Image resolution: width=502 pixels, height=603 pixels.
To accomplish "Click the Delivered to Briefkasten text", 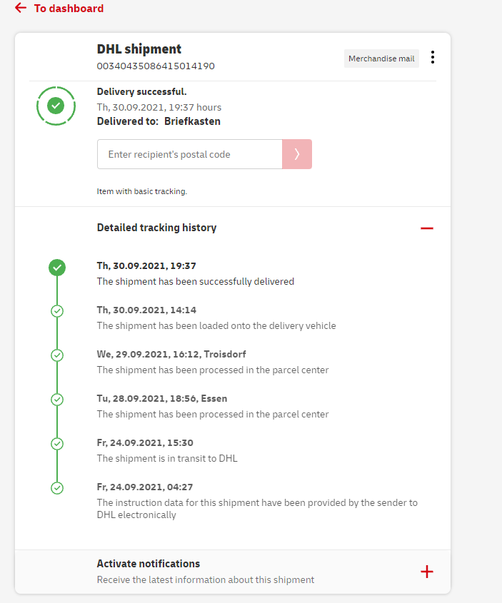I will [x=159, y=121].
